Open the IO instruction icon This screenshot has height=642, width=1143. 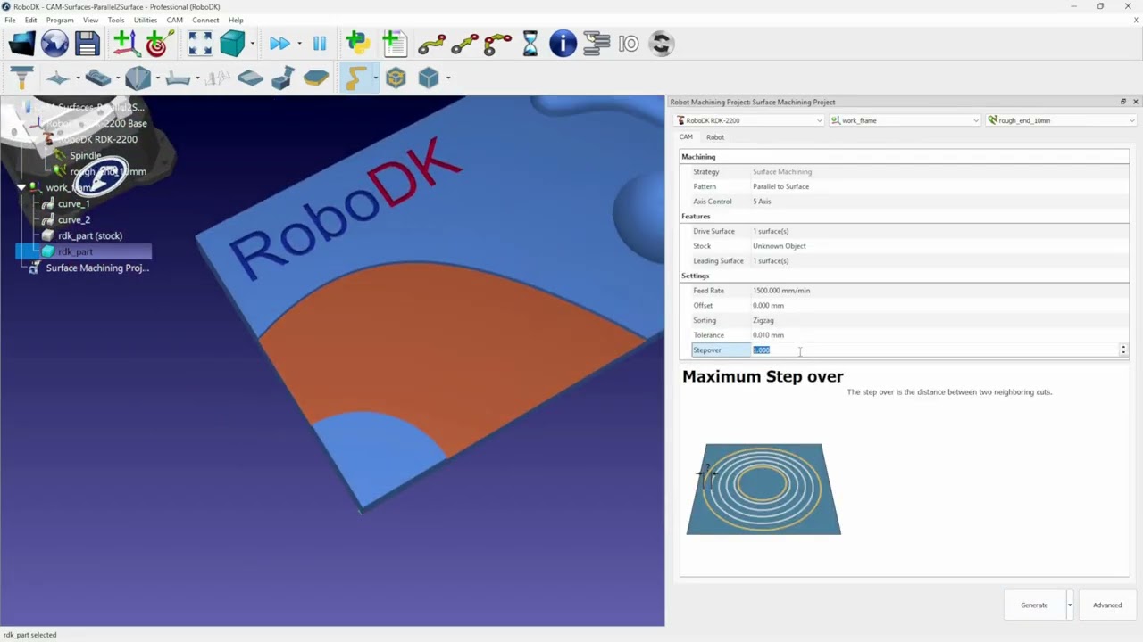[x=629, y=44]
